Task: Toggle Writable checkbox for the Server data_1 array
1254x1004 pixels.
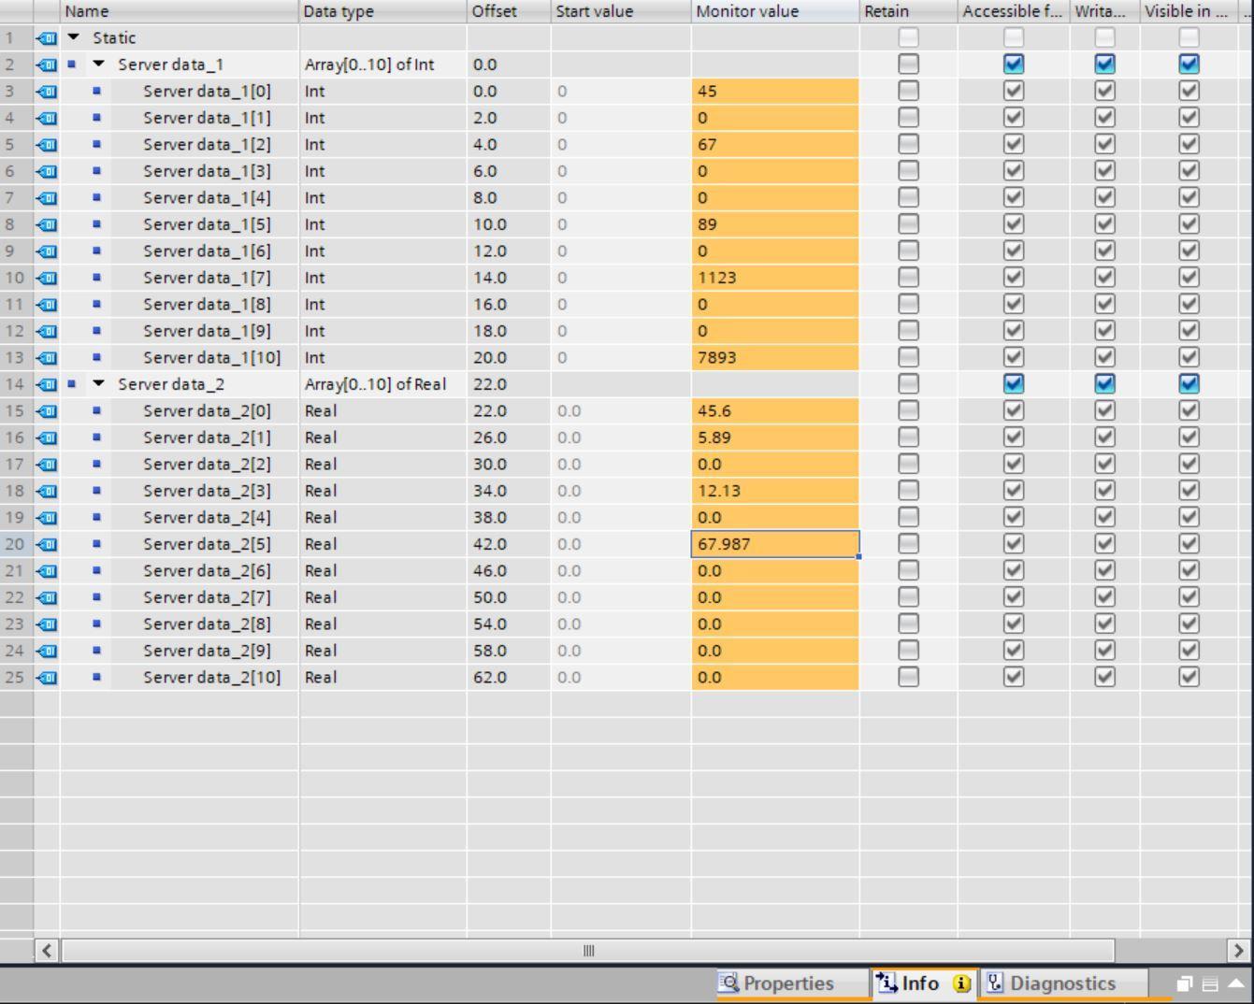Action: point(1104,65)
